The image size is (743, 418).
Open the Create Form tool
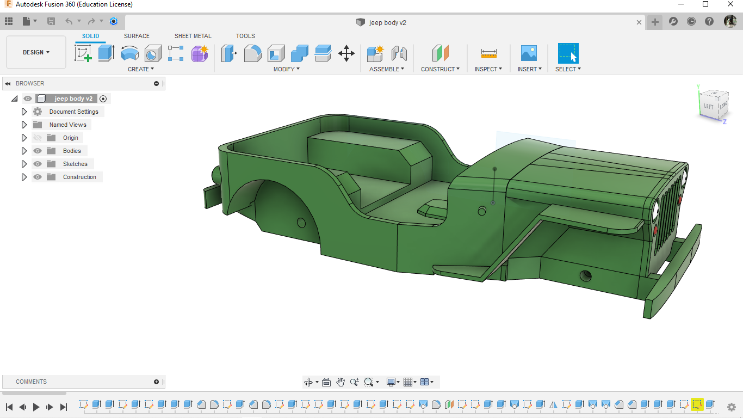[x=200, y=53]
